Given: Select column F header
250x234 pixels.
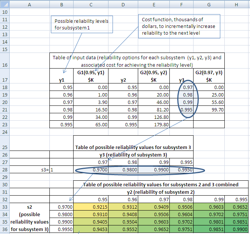Looking at the screenshot, I should coord(181,4).
